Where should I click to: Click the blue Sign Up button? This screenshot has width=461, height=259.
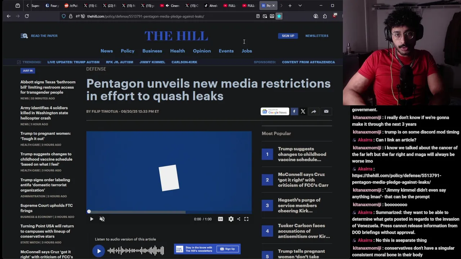[288, 36]
